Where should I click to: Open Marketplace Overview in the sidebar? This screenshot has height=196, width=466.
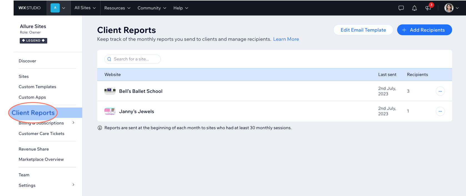pyautogui.click(x=41, y=159)
